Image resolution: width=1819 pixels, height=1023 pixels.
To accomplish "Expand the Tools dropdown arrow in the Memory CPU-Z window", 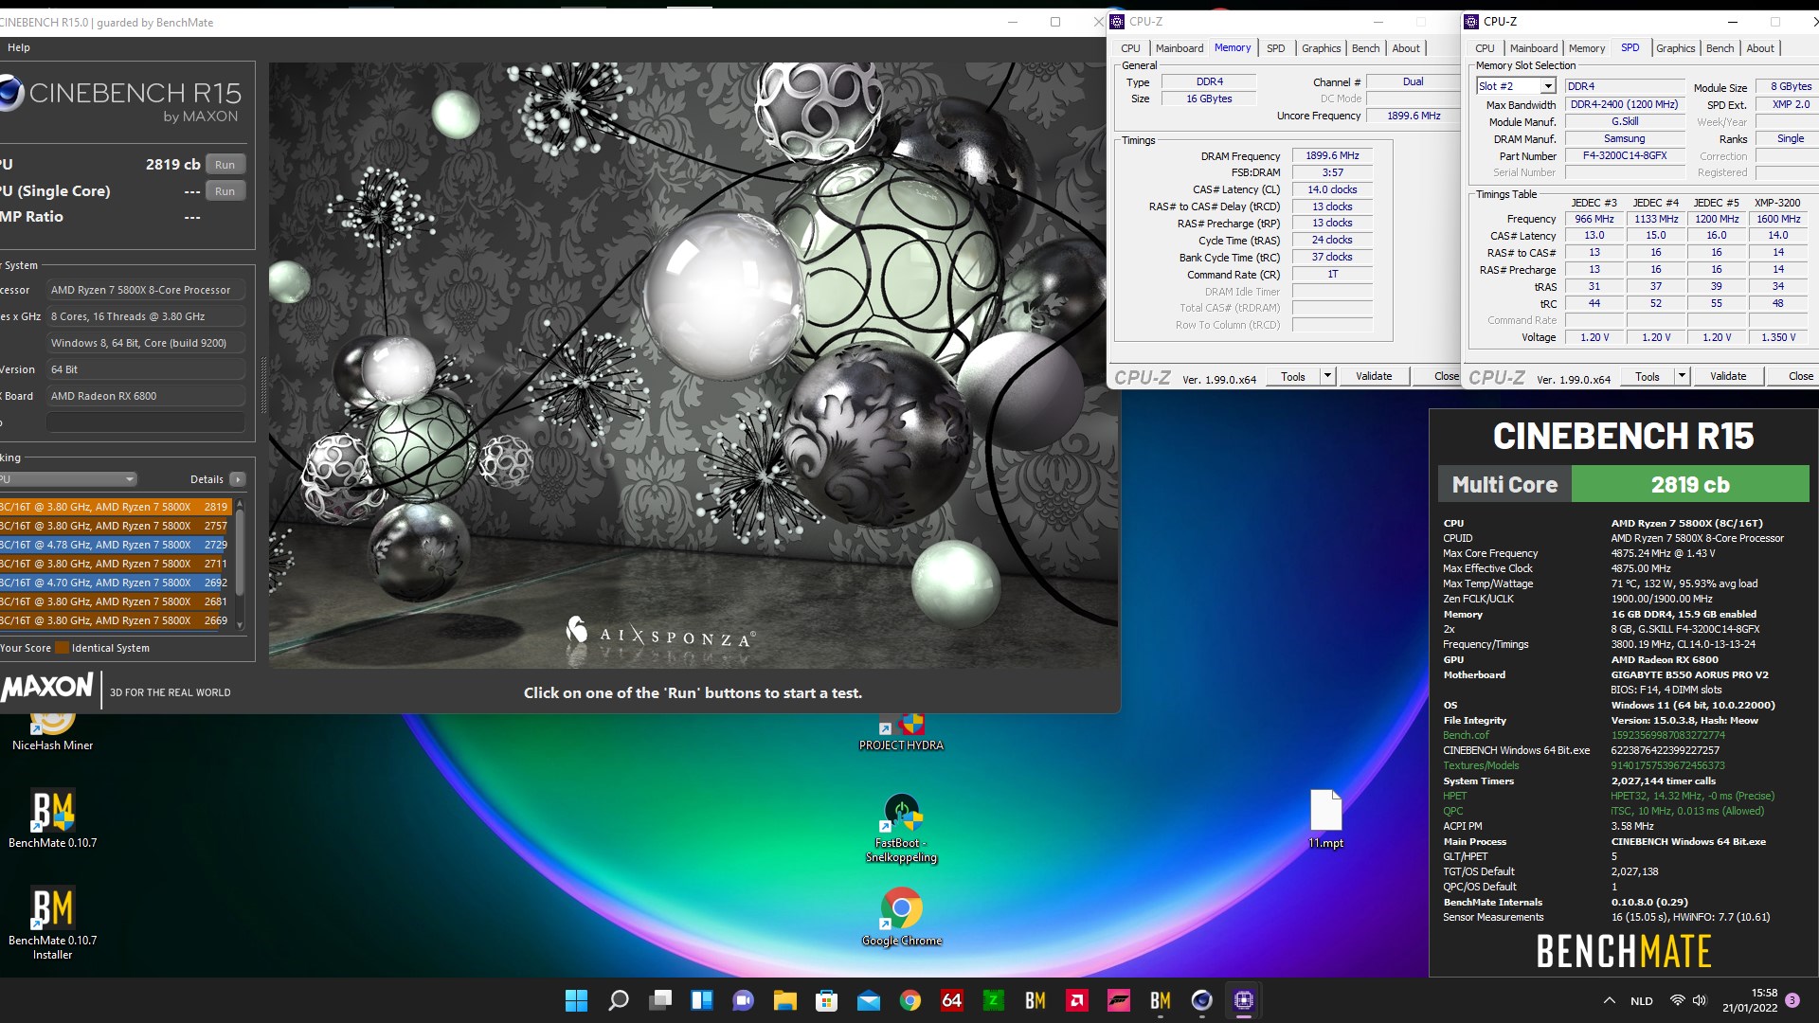I will click(x=1327, y=376).
